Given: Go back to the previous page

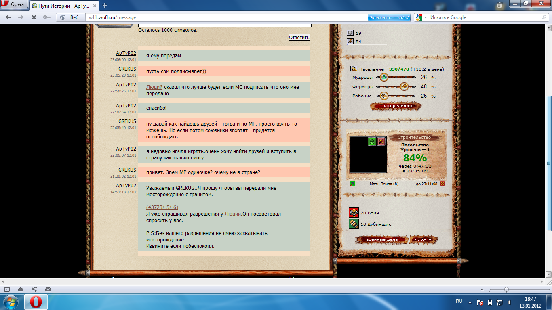Looking at the screenshot, I should (8, 17).
